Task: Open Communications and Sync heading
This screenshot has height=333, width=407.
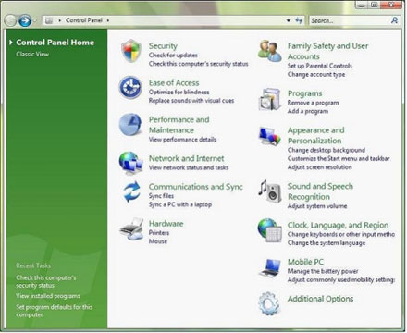Action: (x=195, y=187)
